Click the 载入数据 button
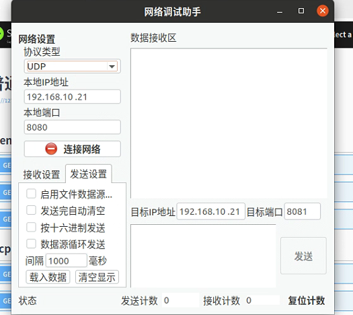Image resolution: width=353 pixels, height=315 pixels. pos(48,277)
